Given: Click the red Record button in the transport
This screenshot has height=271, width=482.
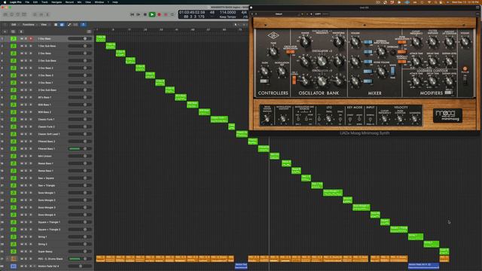Looking at the screenshot, I should coord(159,14).
